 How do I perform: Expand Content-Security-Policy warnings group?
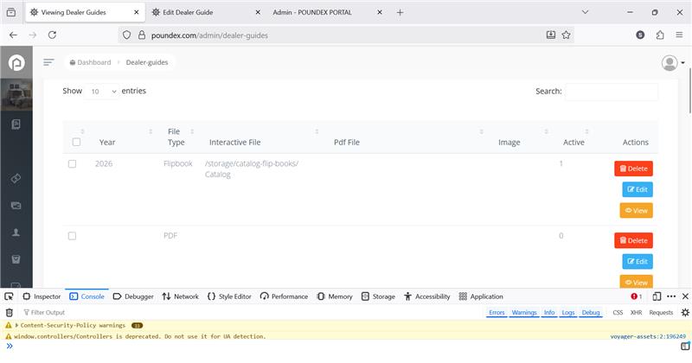pyautogui.click(x=10, y=325)
